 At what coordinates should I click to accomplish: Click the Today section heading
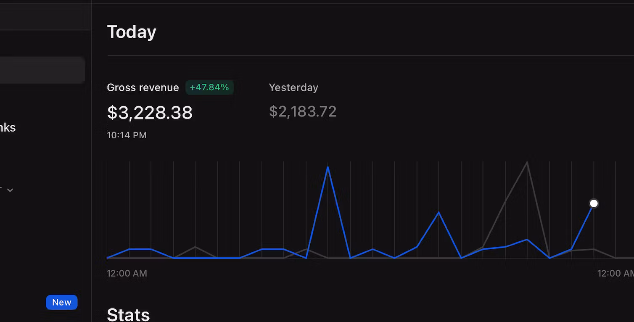(x=132, y=32)
